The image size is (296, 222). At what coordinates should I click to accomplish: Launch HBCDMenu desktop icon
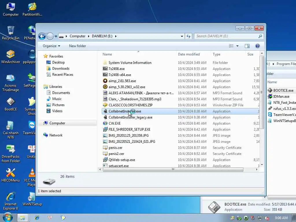point(11,175)
